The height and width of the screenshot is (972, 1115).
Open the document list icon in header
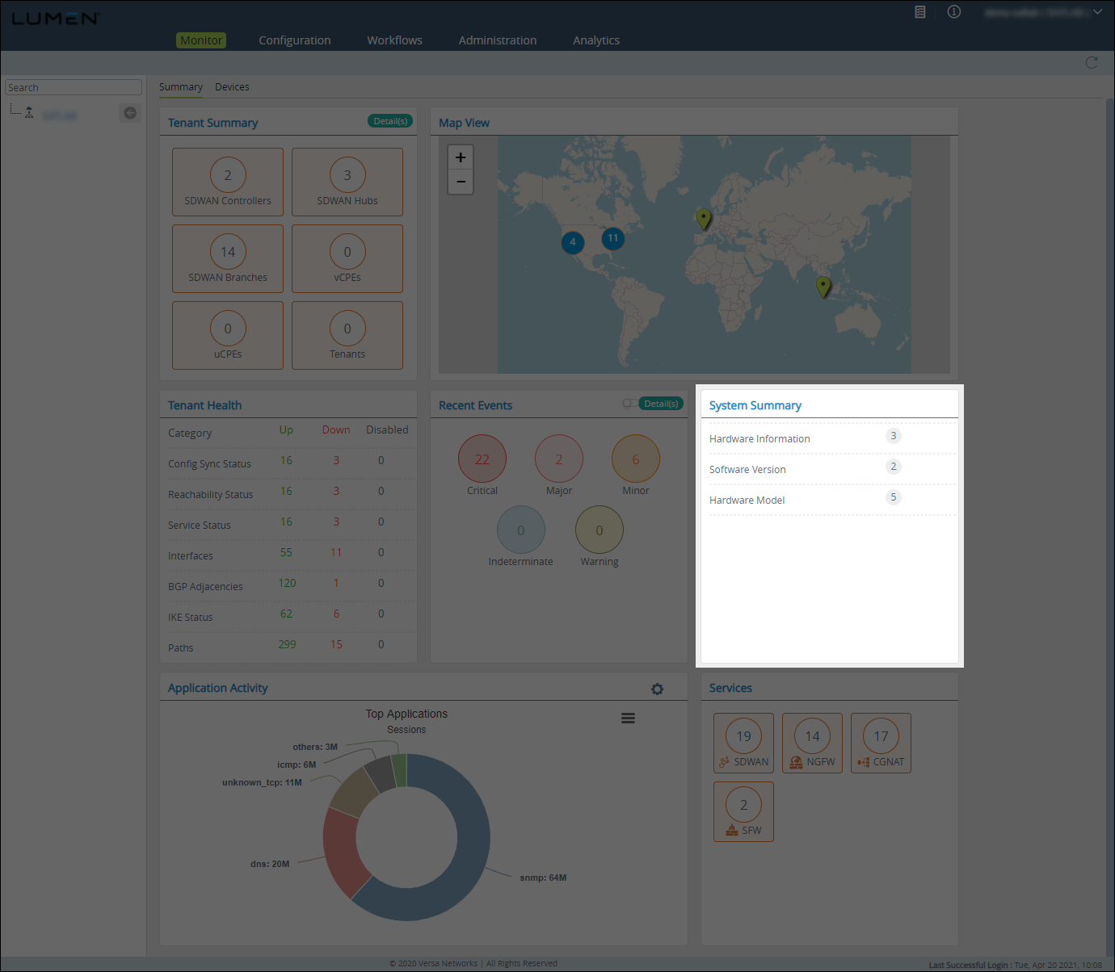click(x=919, y=12)
